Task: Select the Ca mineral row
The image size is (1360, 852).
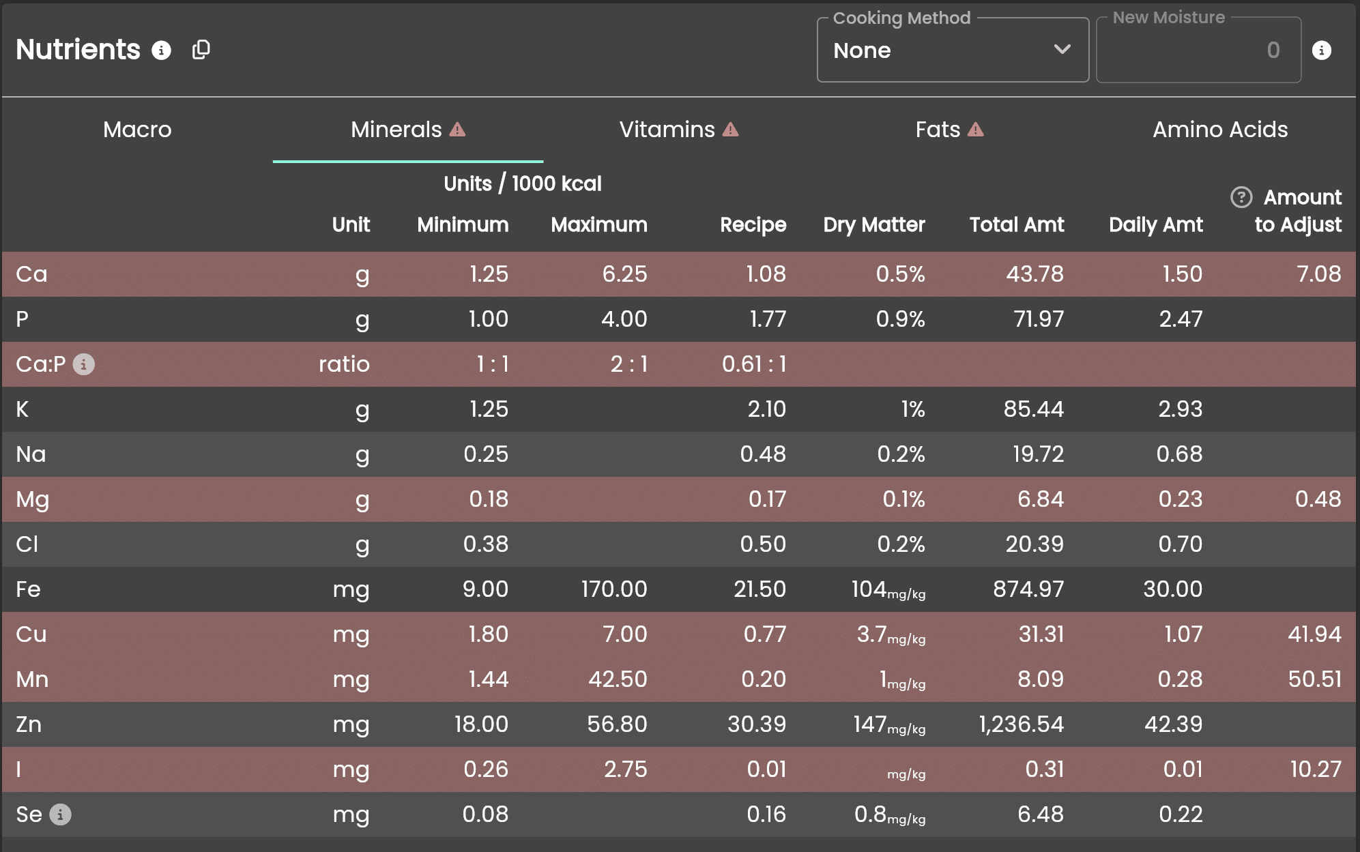Action: pos(32,274)
